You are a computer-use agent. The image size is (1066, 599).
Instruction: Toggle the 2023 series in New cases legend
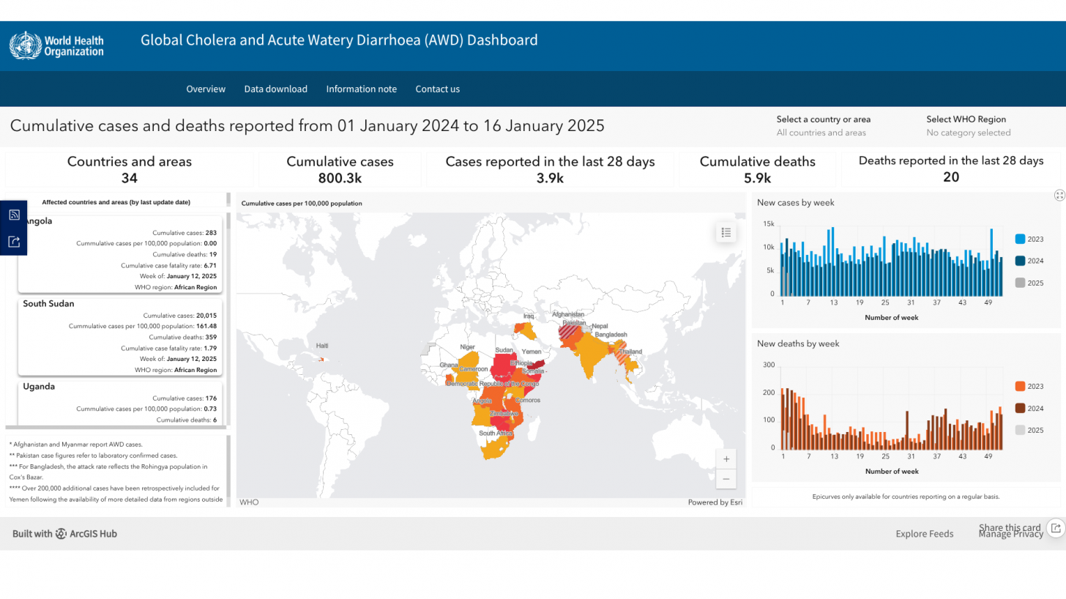(1029, 239)
